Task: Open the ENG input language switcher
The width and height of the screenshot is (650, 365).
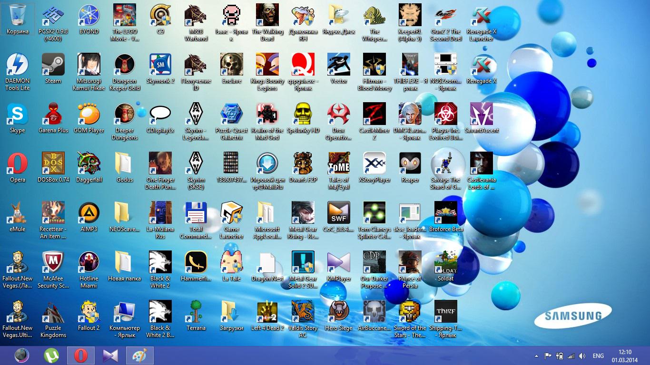Action: coord(598,356)
